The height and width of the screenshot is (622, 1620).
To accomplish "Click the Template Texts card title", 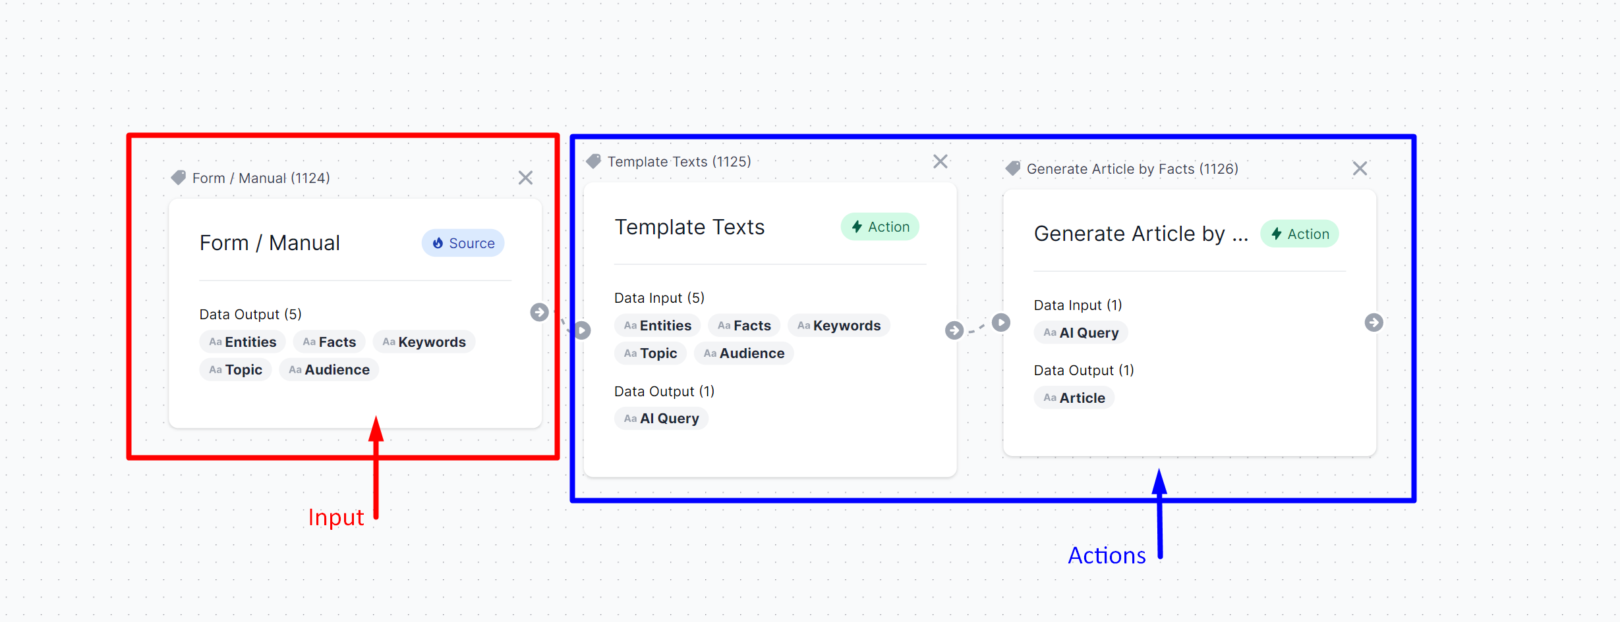I will 689,227.
